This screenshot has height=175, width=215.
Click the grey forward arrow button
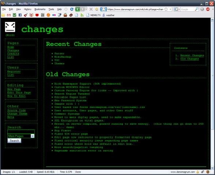pos(82,9)
